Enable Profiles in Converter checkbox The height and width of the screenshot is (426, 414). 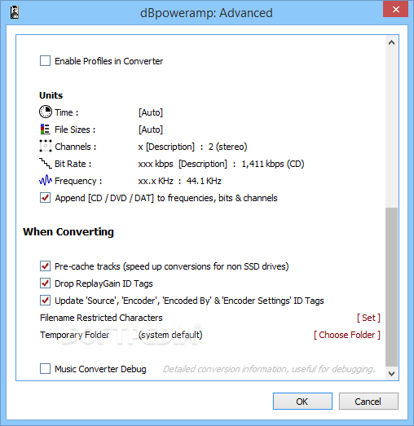[45, 61]
